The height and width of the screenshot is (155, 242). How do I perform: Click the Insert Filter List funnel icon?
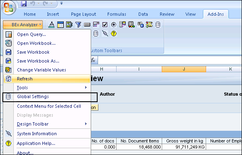(78, 25)
